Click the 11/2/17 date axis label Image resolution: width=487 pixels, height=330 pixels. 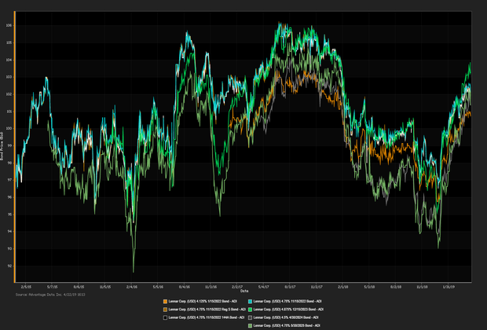click(317, 287)
